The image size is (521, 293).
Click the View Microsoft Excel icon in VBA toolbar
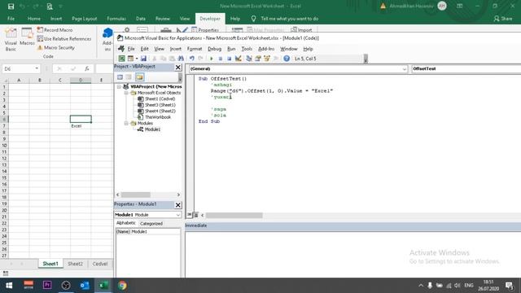coord(122,59)
